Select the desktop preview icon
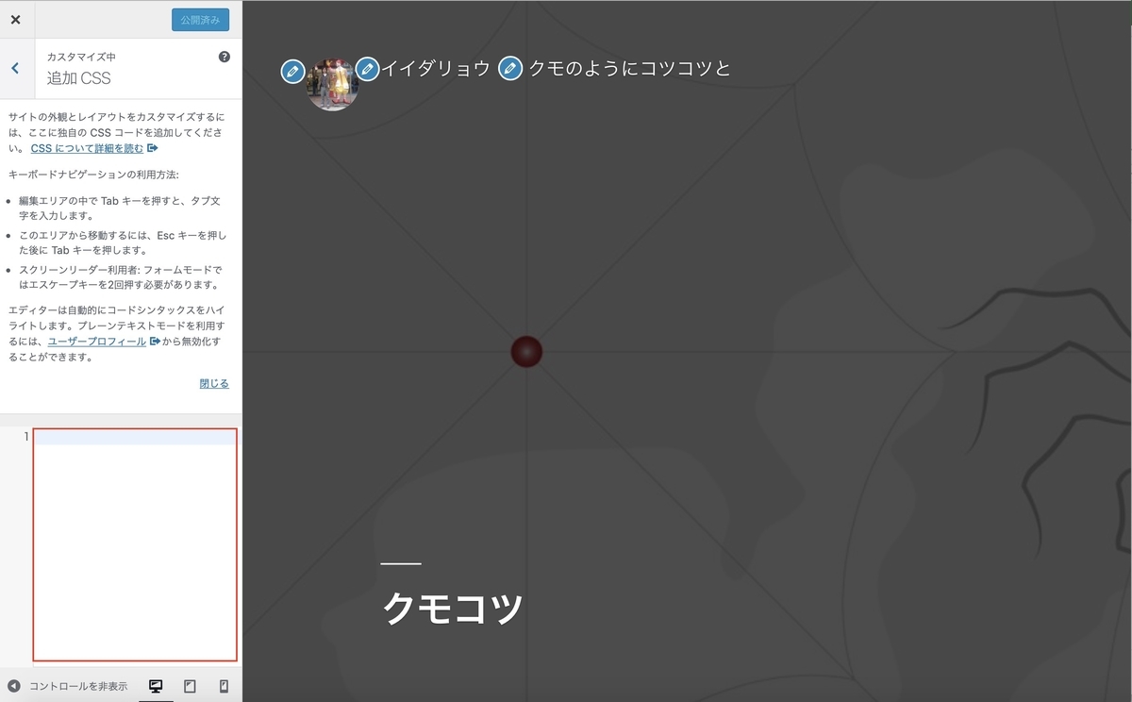This screenshot has width=1132, height=702. pyautogui.click(x=156, y=686)
